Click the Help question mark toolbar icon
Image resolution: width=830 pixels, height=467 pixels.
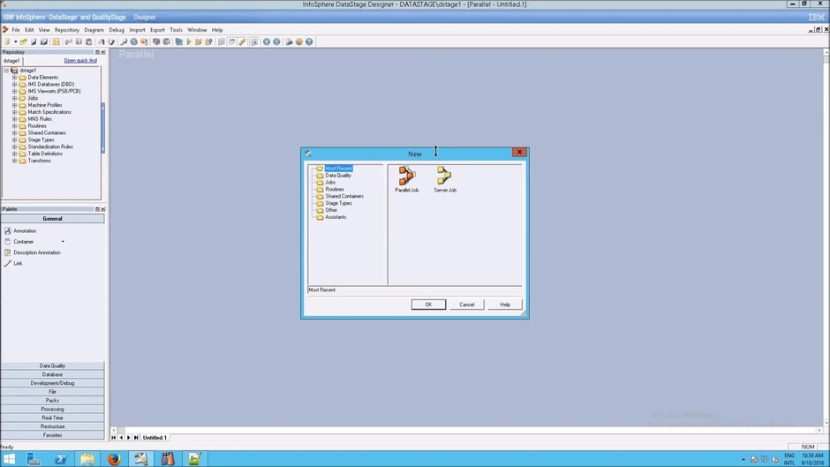309,41
